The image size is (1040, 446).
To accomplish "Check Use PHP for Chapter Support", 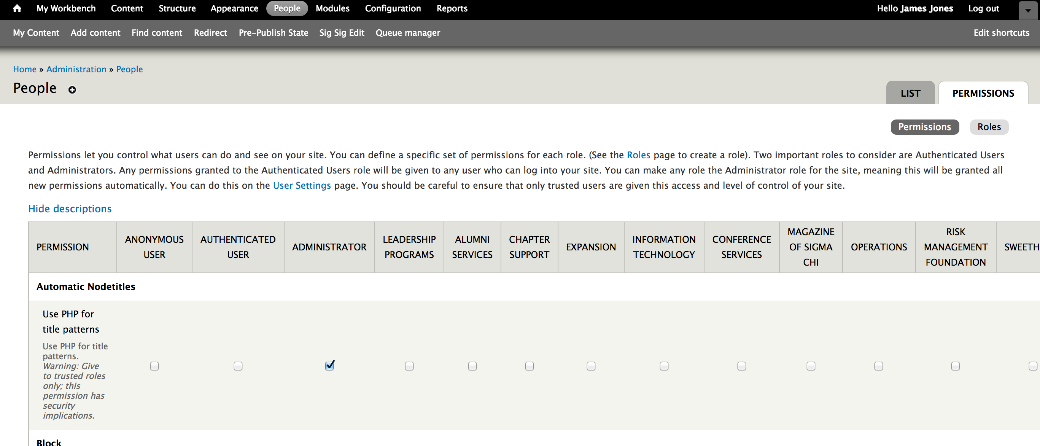I will coord(529,366).
